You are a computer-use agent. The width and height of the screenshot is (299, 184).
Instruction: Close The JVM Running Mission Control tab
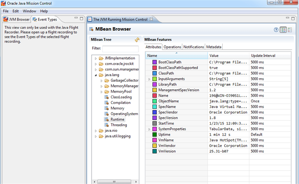pyautogui.click(x=151, y=19)
